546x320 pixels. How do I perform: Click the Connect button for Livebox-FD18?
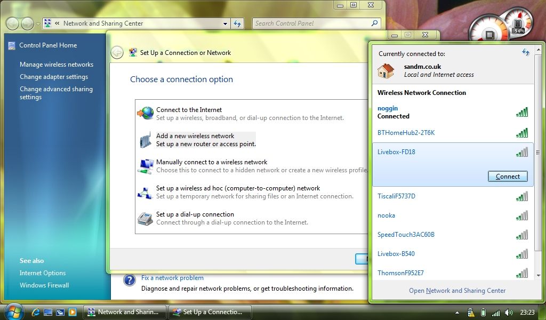click(x=508, y=176)
